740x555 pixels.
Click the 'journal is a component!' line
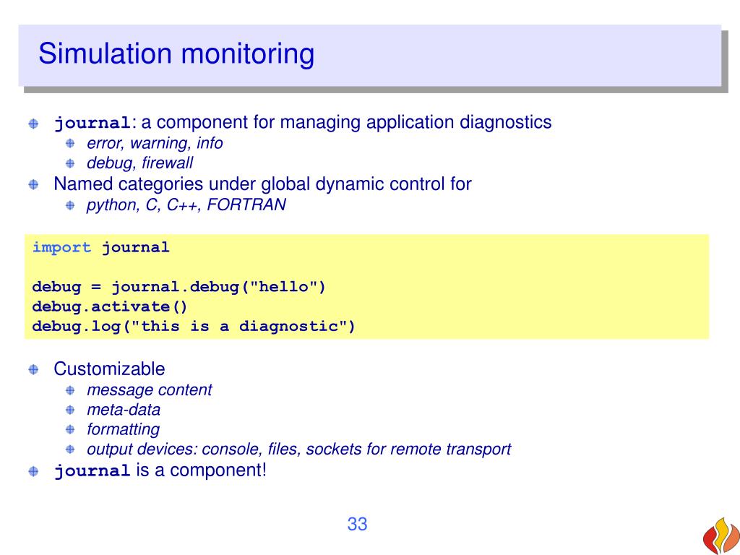[160, 470]
